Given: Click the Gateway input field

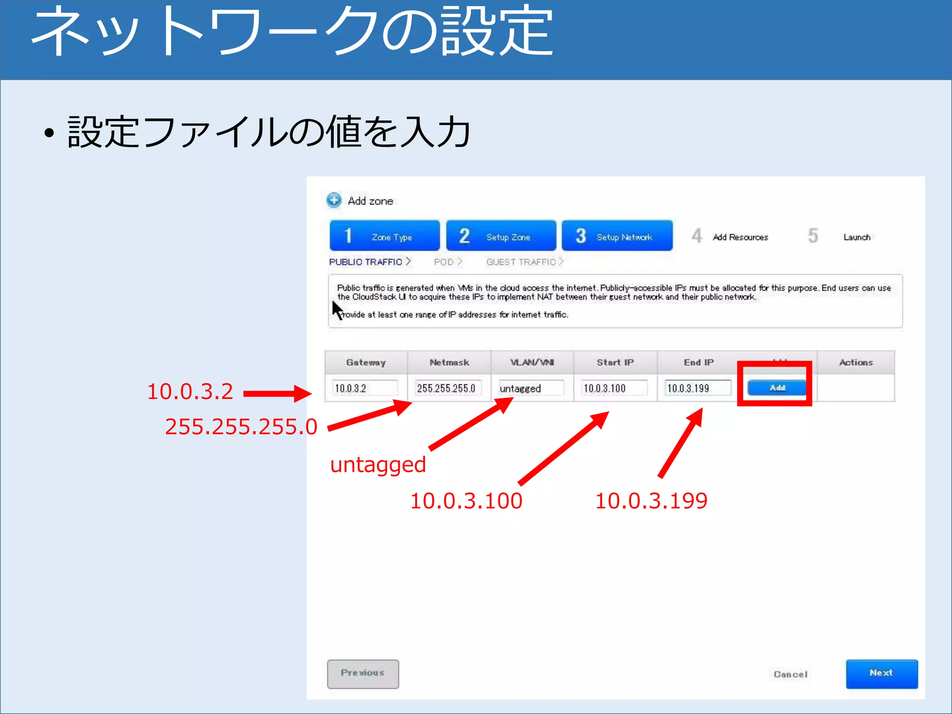Looking at the screenshot, I should (x=365, y=388).
